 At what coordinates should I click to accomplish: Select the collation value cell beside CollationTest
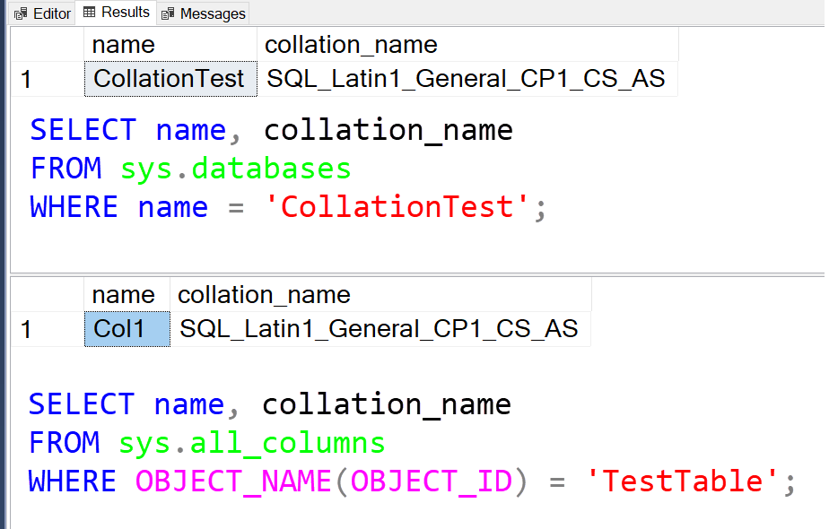(467, 79)
